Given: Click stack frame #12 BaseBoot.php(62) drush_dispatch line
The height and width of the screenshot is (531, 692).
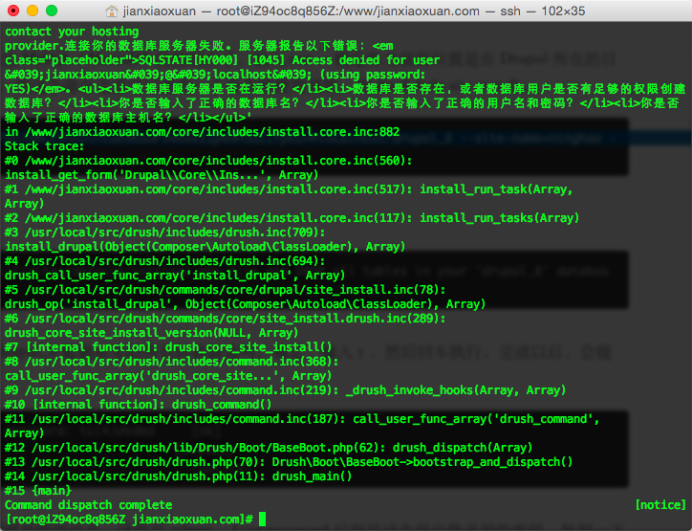Looking at the screenshot, I should (x=269, y=448).
